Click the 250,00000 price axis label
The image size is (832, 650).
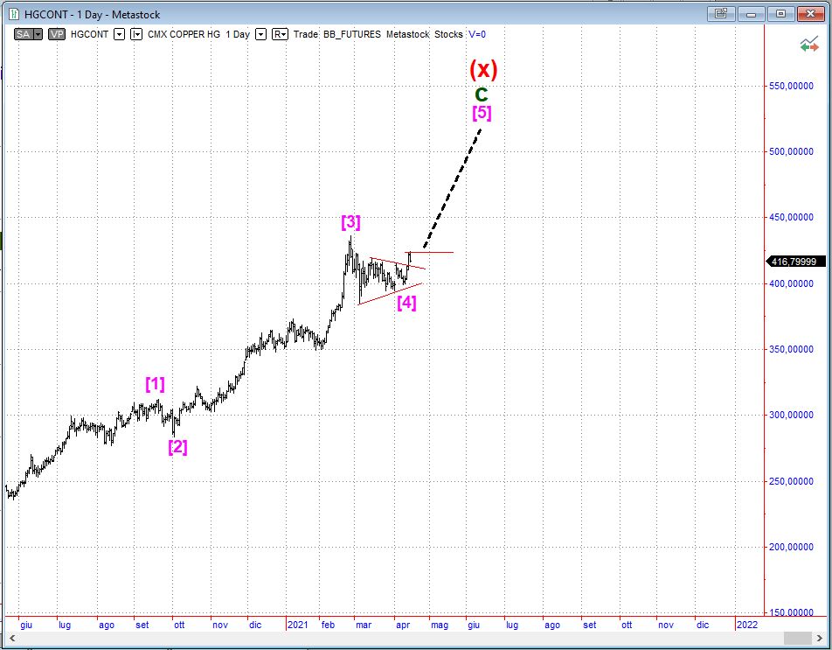pos(791,481)
